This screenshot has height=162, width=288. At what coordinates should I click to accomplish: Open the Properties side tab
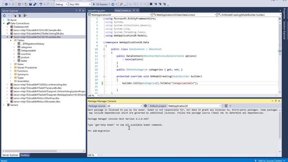pyautogui.click(x=284, y=13)
